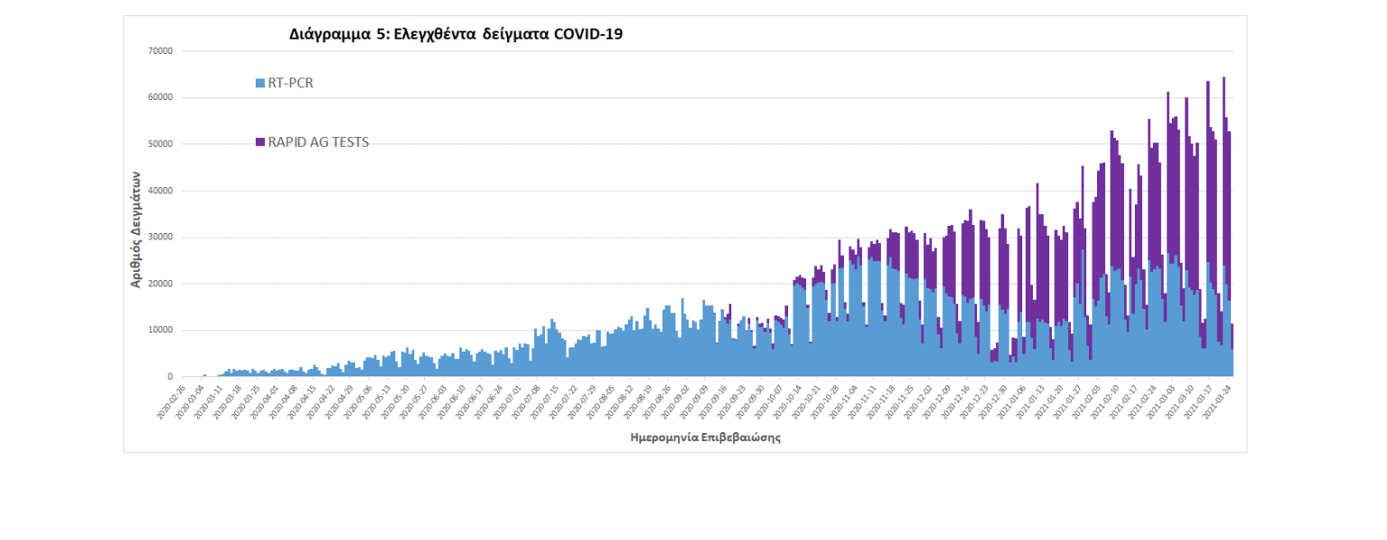Click the chart title Διάγραμμα 5

(x=456, y=35)
